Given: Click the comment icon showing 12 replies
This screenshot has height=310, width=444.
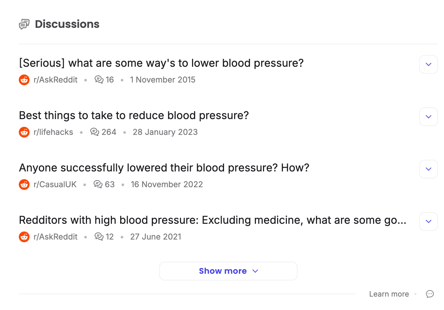Looking at the screenshot, I should [98, 237].
